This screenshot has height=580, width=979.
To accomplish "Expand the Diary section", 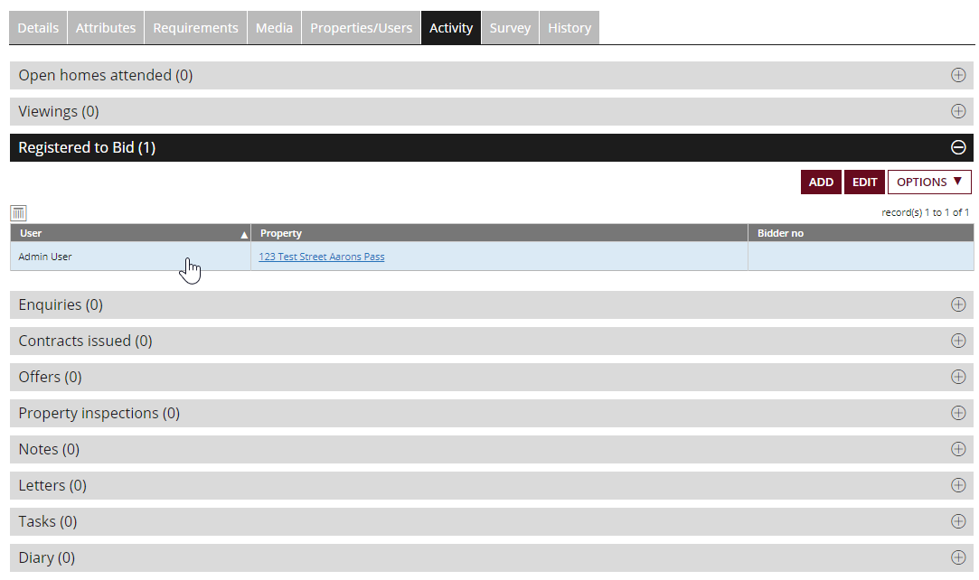I will coord(958,557).
